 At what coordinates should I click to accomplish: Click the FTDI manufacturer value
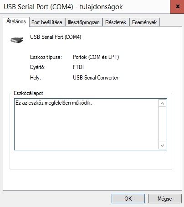coord(78,67)
